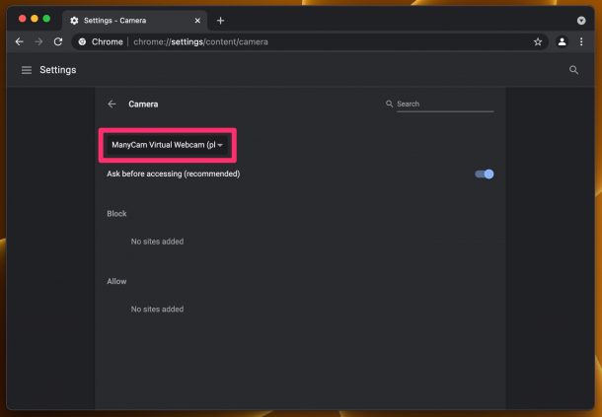Open ManyCam Virtual Webcam dropdown

(x=168, y=145)
